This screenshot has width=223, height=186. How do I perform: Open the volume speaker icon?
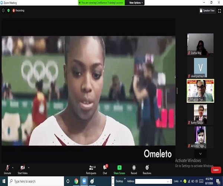coord(197,181)
